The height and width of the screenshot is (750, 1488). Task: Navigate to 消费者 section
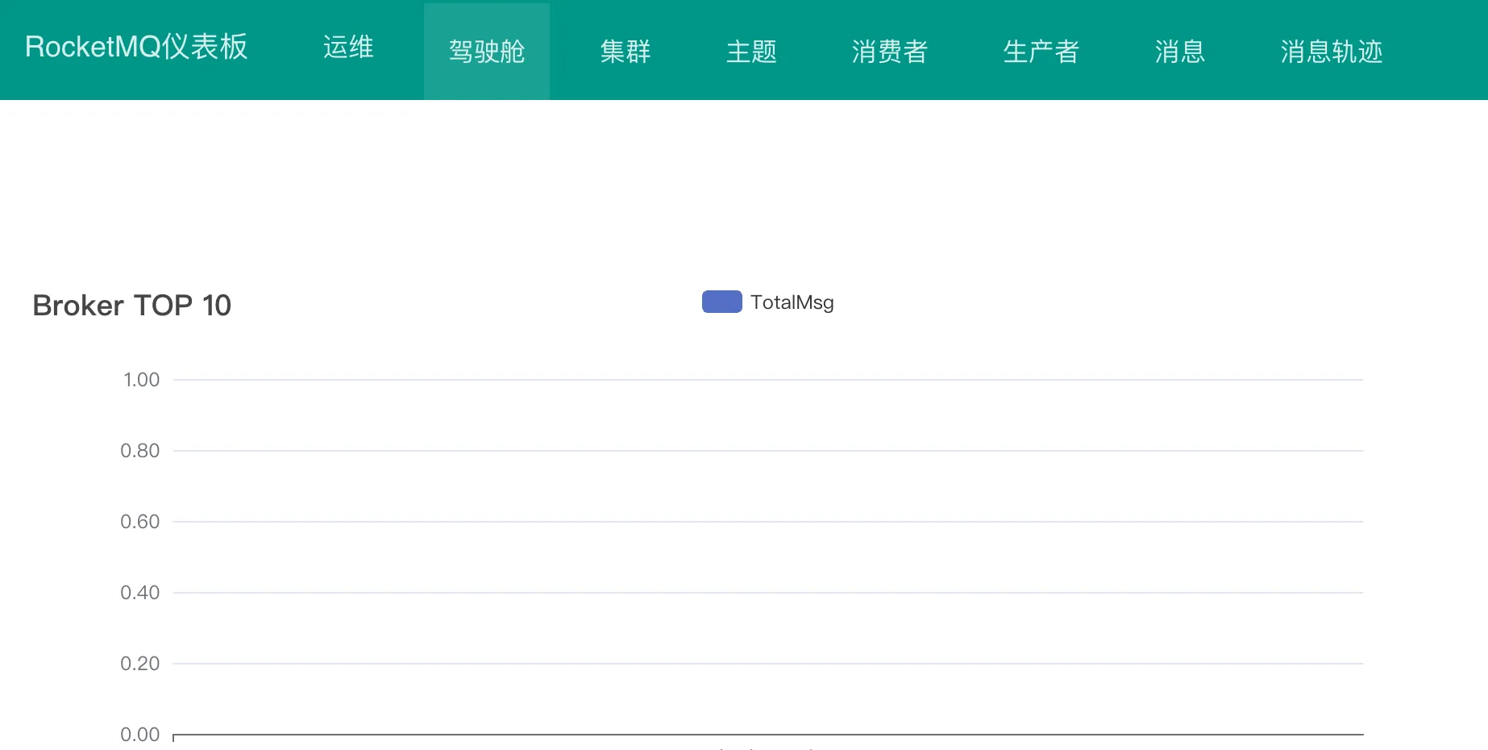(889, 52)
